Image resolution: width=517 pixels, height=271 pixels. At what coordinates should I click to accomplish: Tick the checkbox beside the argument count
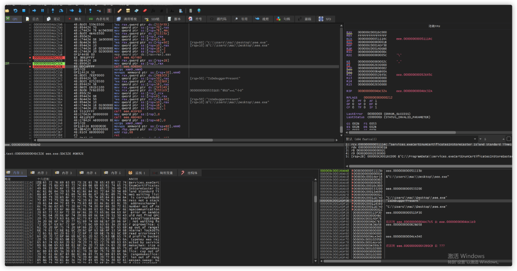tap(509, 139)
